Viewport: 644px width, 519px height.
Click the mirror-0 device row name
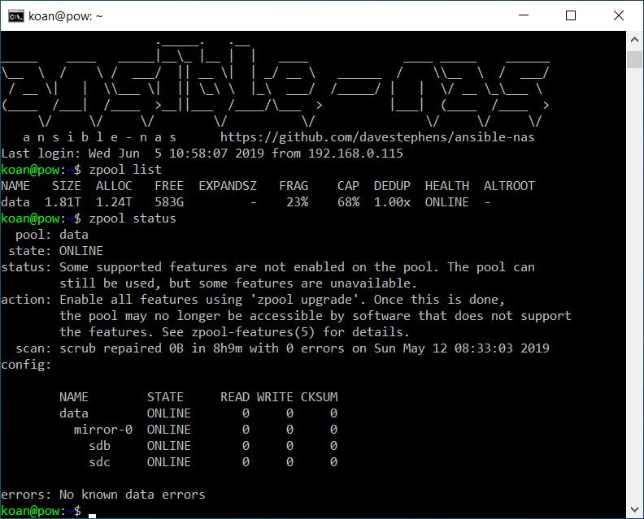click(103, 430)
